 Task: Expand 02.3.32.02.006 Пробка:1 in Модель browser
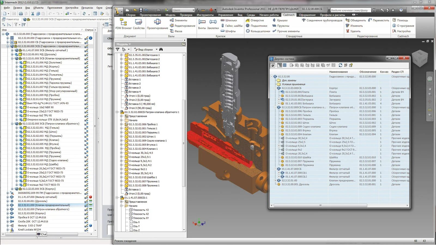click(122, 124)
